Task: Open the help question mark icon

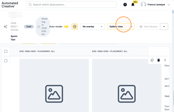Action: point(125,5)
